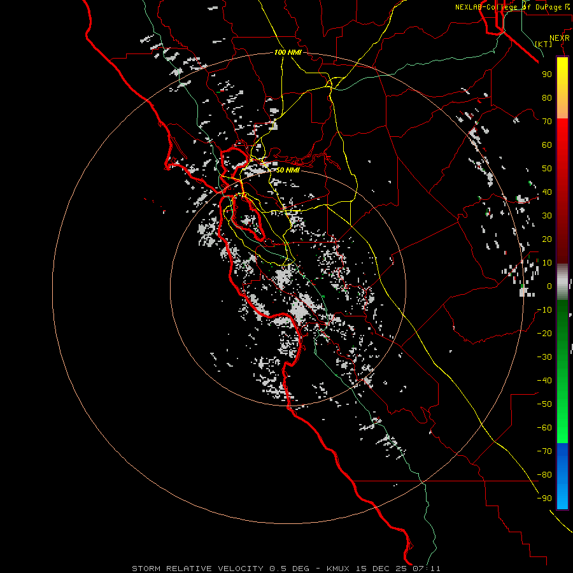Image resolution: width=573 pixels, height=573 pixels.
Task: Click the NEXR text above the color bar
Action: click(560, 38)
